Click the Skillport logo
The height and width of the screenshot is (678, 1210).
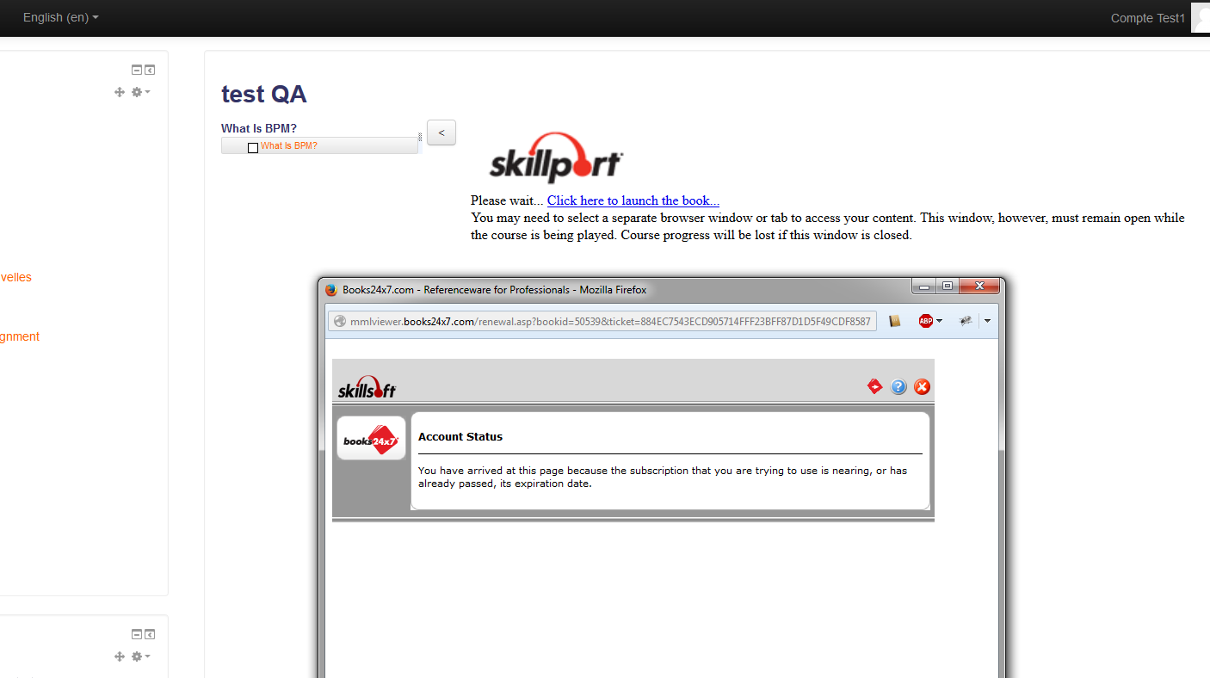pos(556,158)
